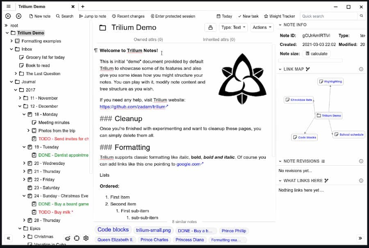Open Prince Phillip from similar notes
This screenshot has width=369, height=248.
(234, 231)
